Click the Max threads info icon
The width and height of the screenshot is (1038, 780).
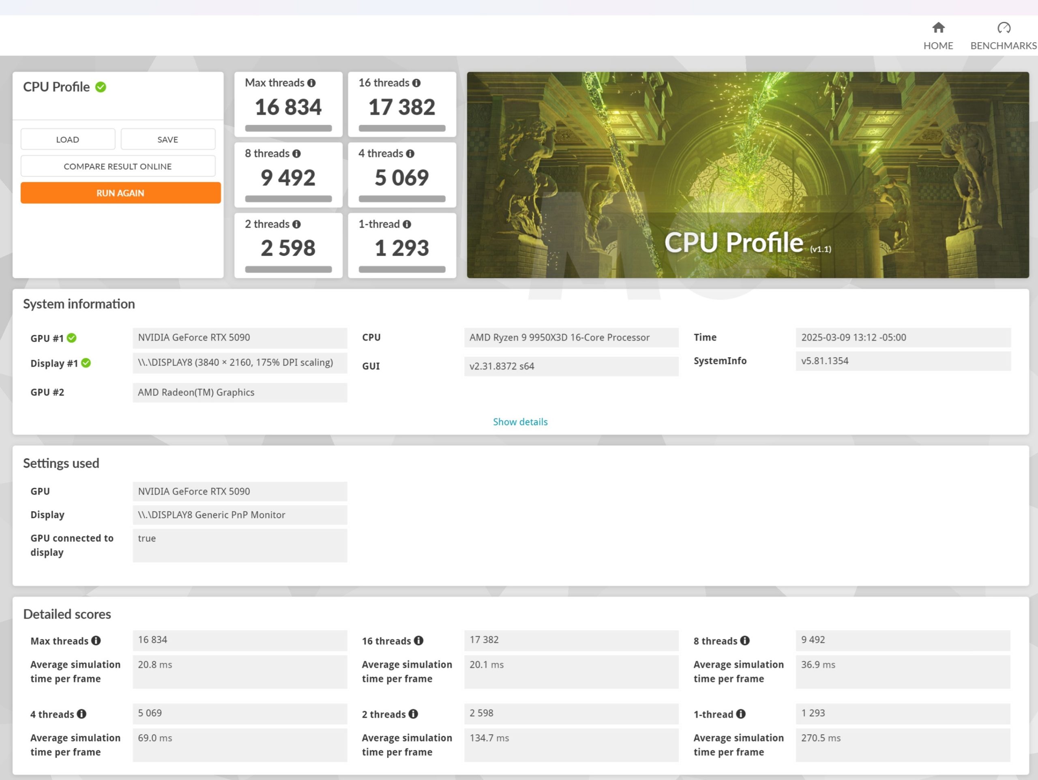312,83
